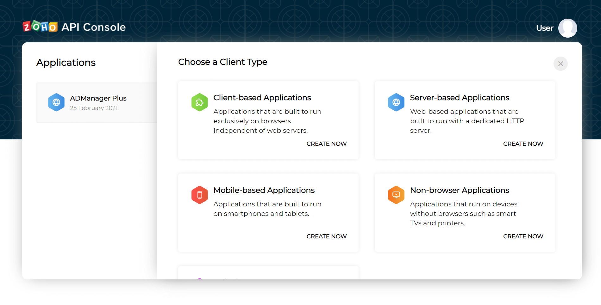The image size is (601, 305).
Task: Create a Server-based Application now
Action: point(523,144)
